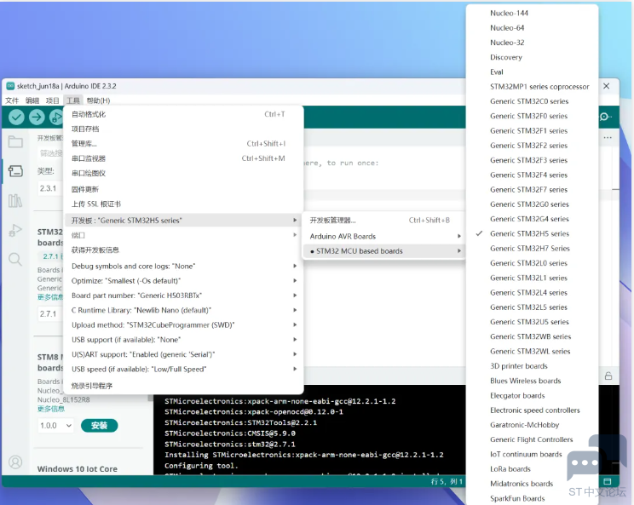Expand C Runtime Library Newlib Nano submenu
This screenshot has height=505, width=634.
click(x=183, y=310)
